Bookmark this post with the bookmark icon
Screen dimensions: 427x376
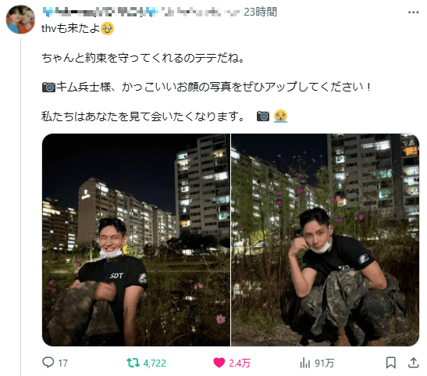(x=391, y=363)
